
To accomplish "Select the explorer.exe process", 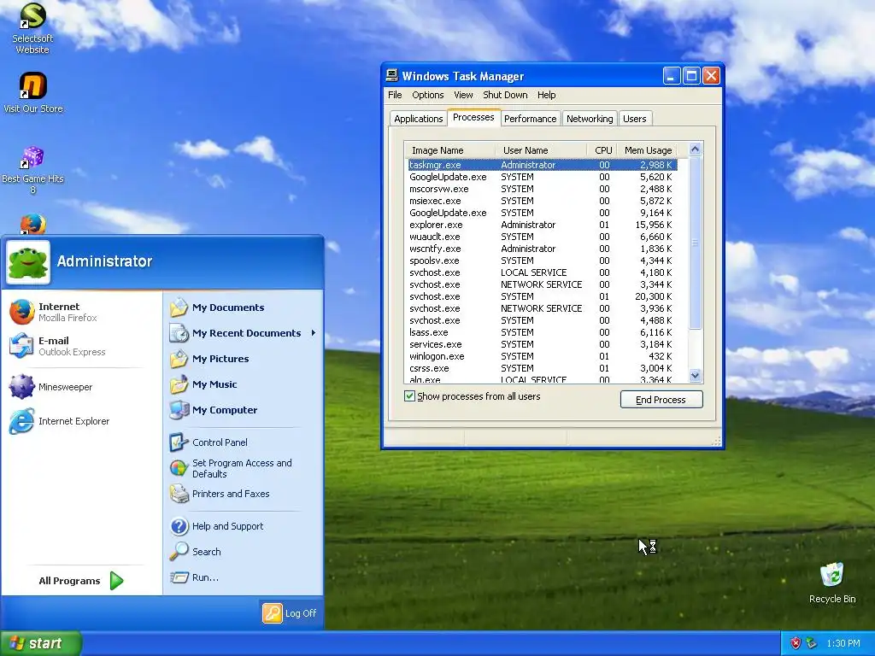I will [543, 225].
